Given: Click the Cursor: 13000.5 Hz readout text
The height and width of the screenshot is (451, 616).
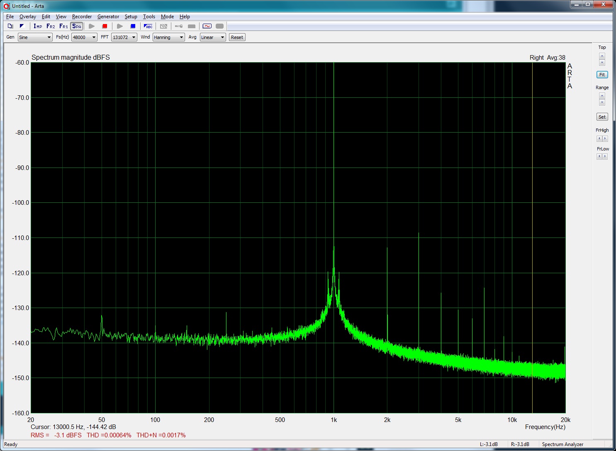Looking at the screenshot, I should 73,427.
